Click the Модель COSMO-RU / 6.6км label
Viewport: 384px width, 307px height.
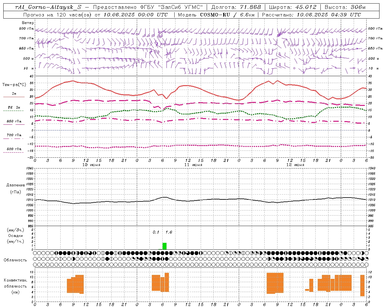click(x=216, y=15)
